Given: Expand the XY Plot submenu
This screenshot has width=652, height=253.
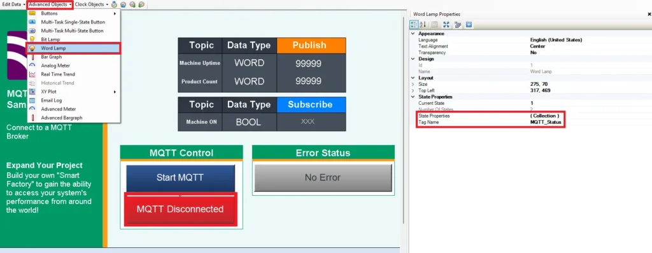Looking at the screenshot, I should coord(74,92).
